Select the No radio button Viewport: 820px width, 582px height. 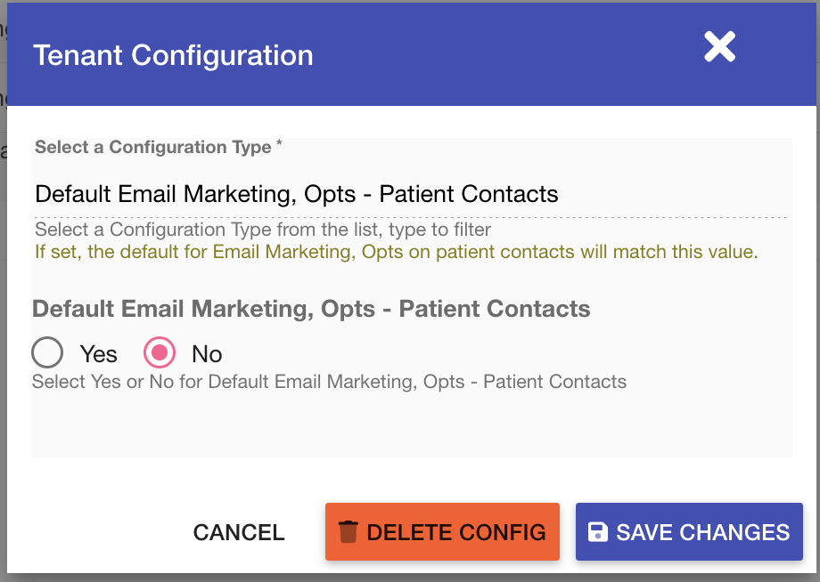160,352
